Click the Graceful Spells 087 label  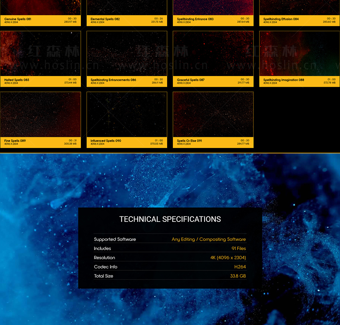click(191, 80)
